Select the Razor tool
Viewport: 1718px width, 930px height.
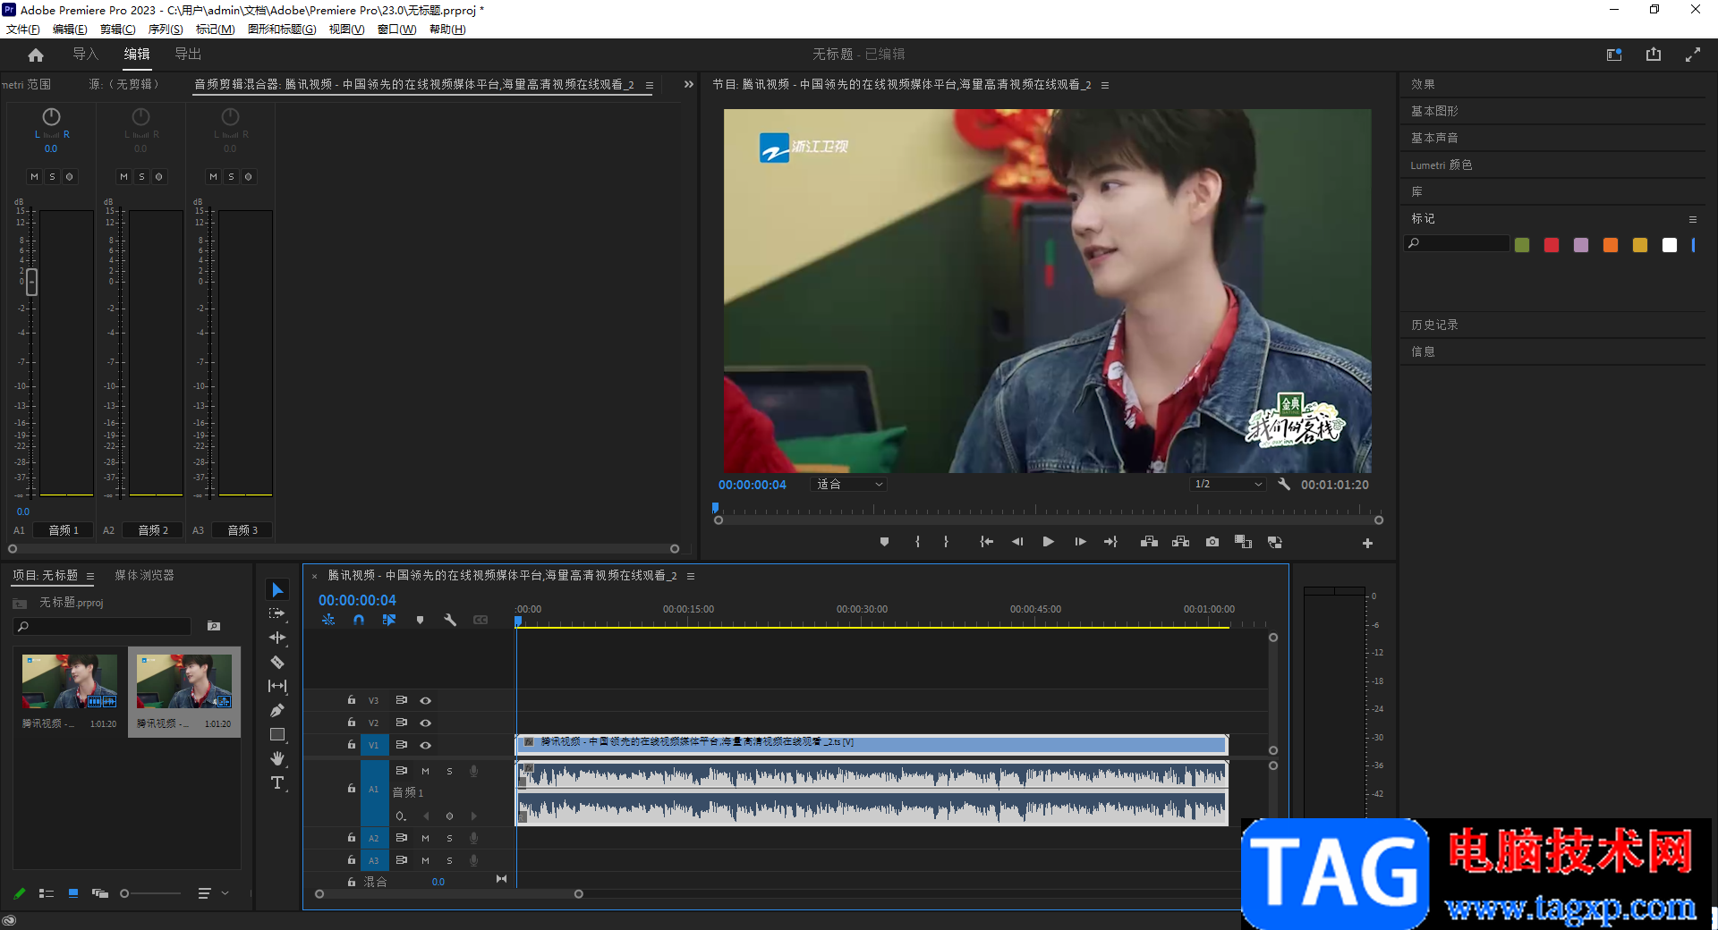[x=277, y=662]
